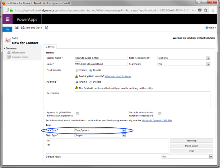Check Appears in global filter checkbox
The width and height of the screenshot is (220, 168).
pyautogui.click(x=78, y=114)
